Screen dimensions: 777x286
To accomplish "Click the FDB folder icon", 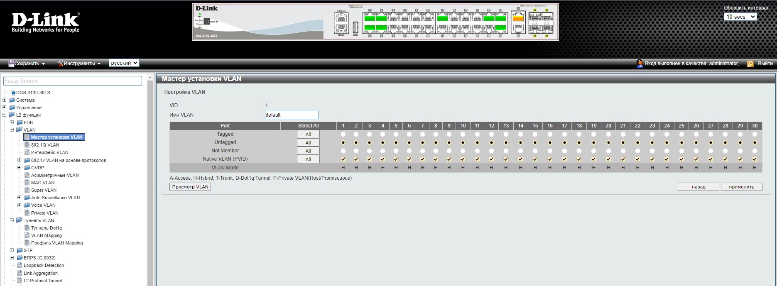I will click(20, 122).
